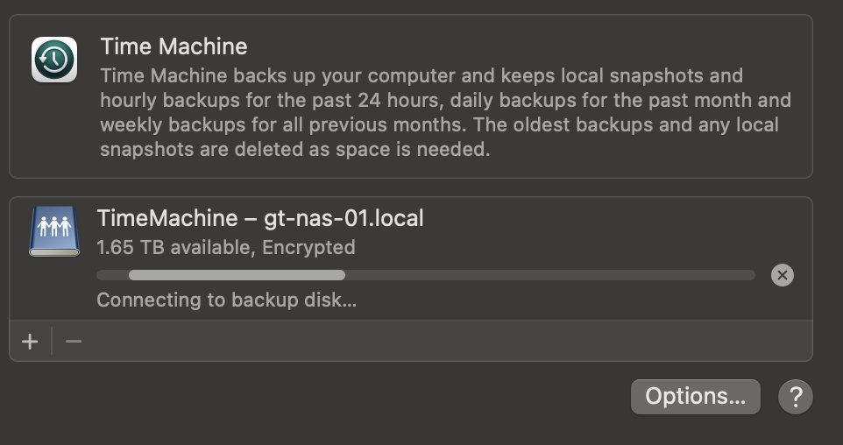Click the word "Encrypted" in disk details
Screen dimensions: 843x445
pos(310,248)
